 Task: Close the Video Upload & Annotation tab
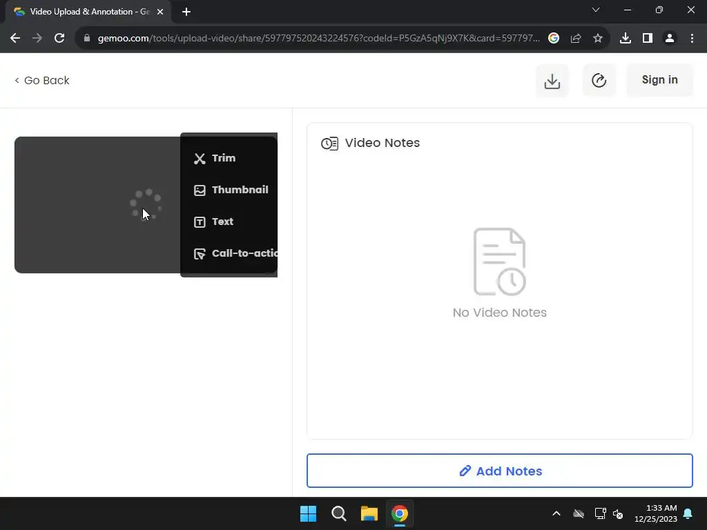point(160,12)
